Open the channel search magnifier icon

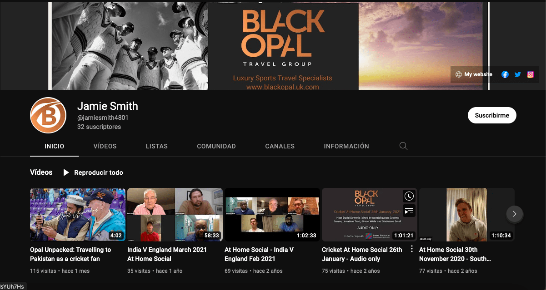point(403,146)
